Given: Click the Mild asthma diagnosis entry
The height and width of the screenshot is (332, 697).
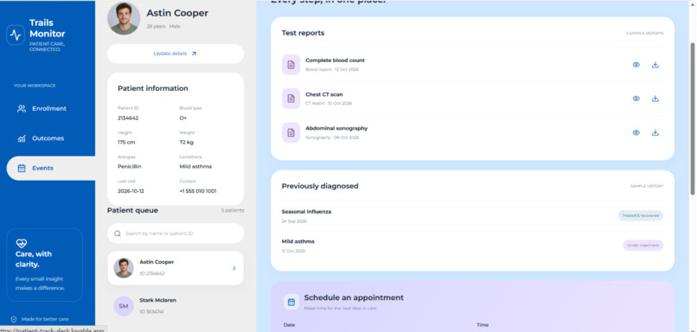Looking at the screenshot, I should [x=472, y=246].
